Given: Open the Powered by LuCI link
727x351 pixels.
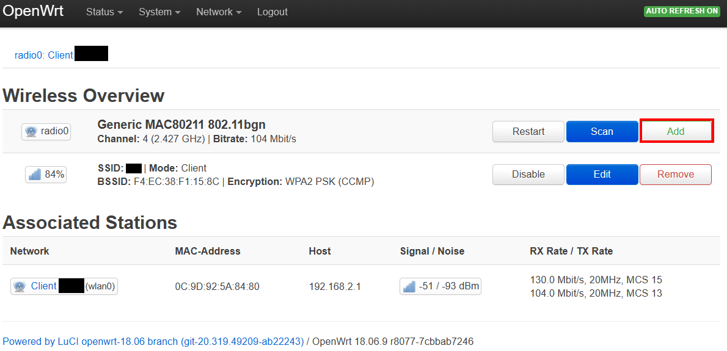Looking at the screenshot, I should (153, 342).
